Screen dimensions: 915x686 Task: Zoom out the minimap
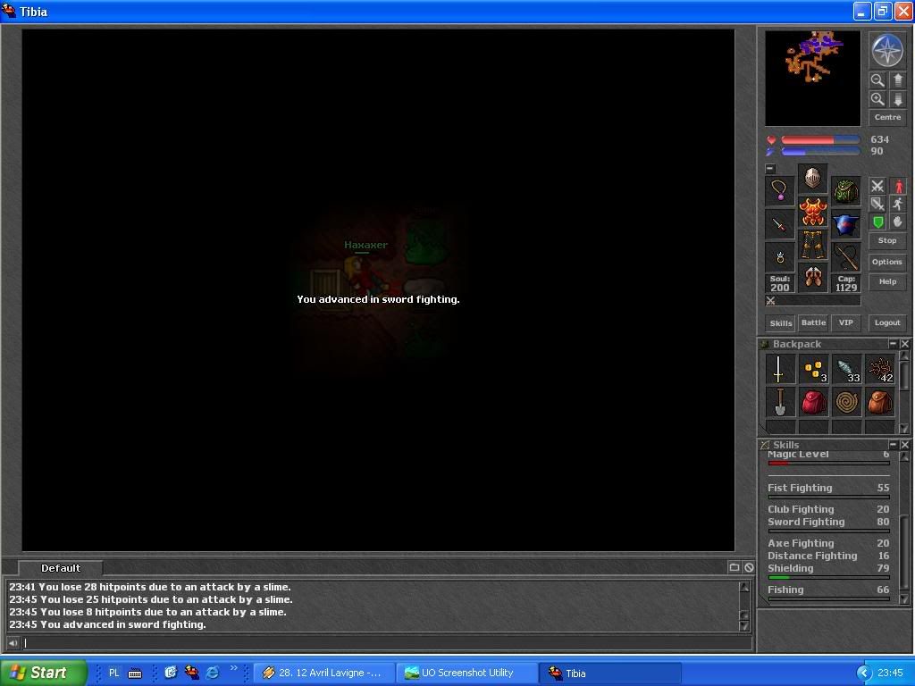click(877, 79)
